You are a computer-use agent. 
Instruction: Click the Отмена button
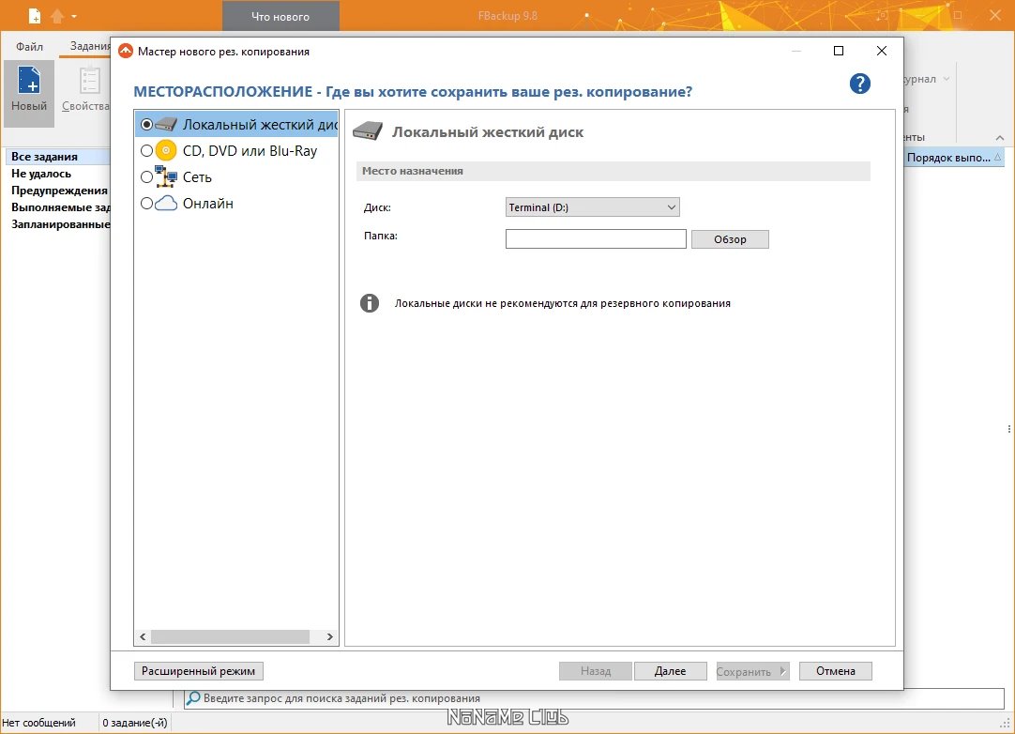835,671
